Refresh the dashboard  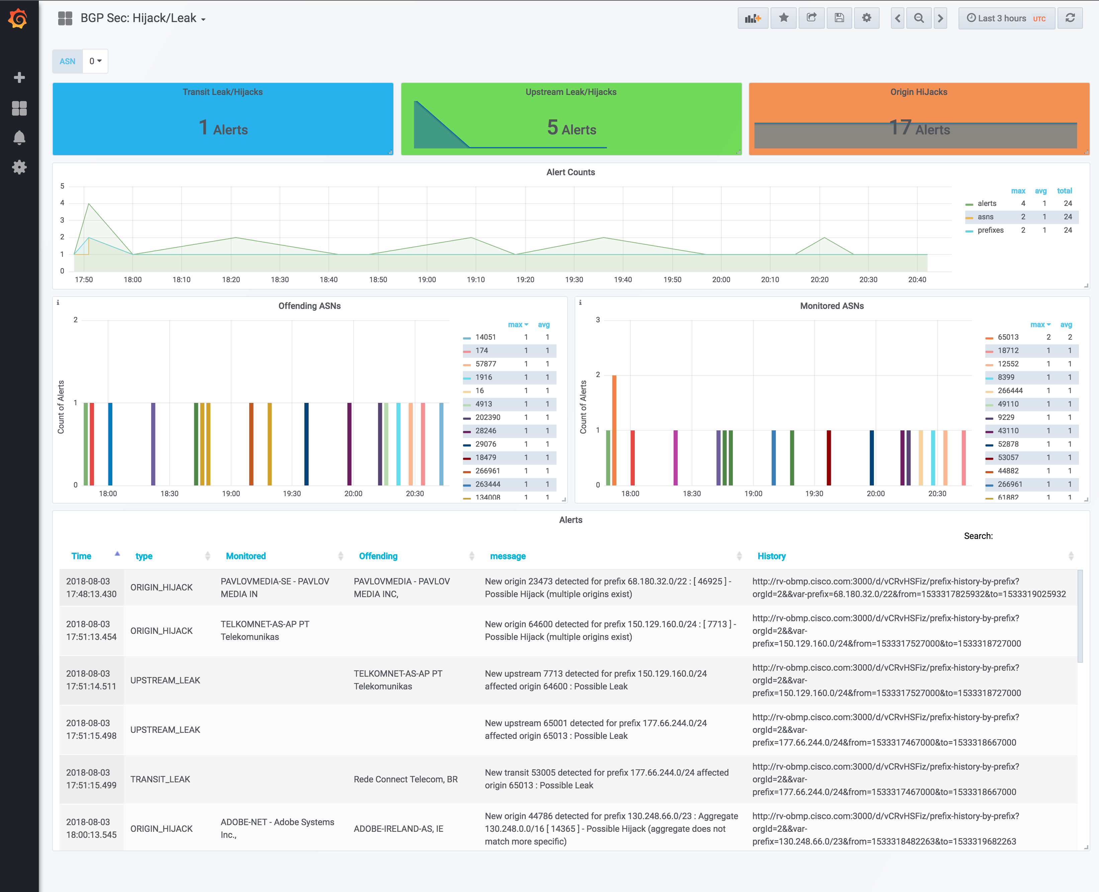1070,18
